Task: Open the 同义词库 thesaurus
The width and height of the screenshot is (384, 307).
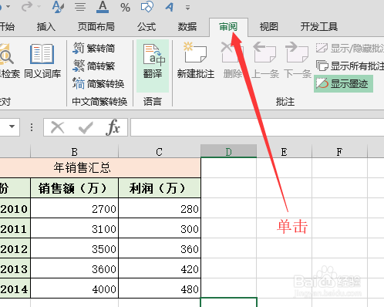Action: [x=42, y=61]
